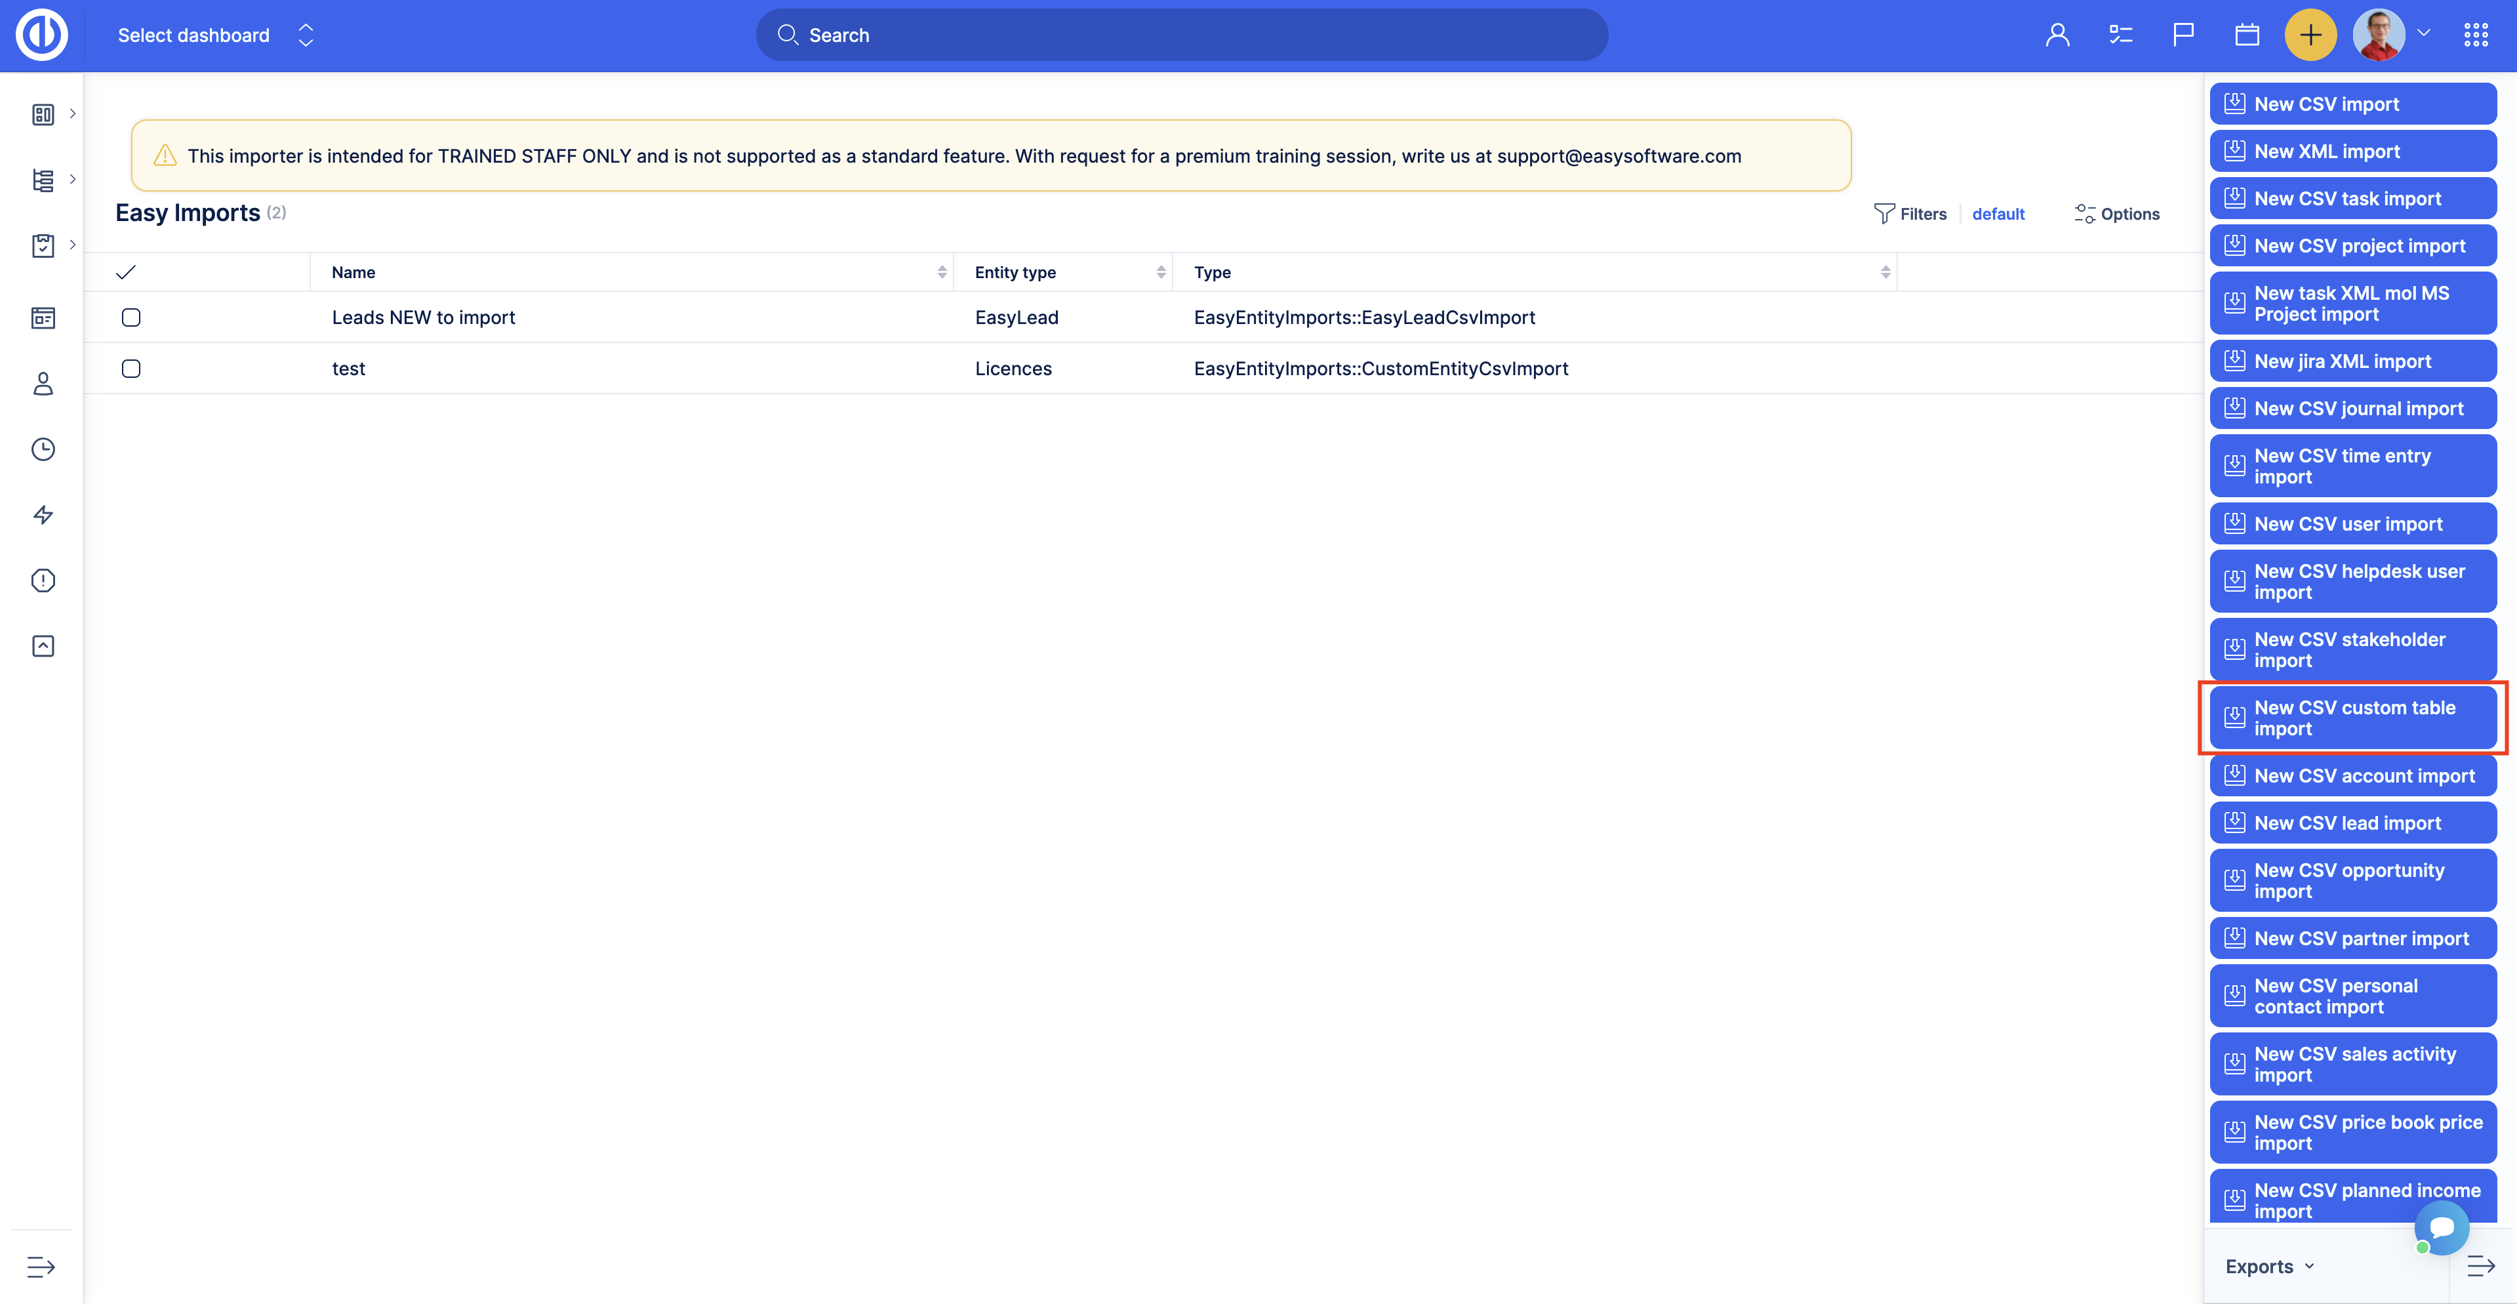Viewport: 2517px width, 1304px height.
Task: Click the lightning bolt sidebar icon
Action: (43, 515)
